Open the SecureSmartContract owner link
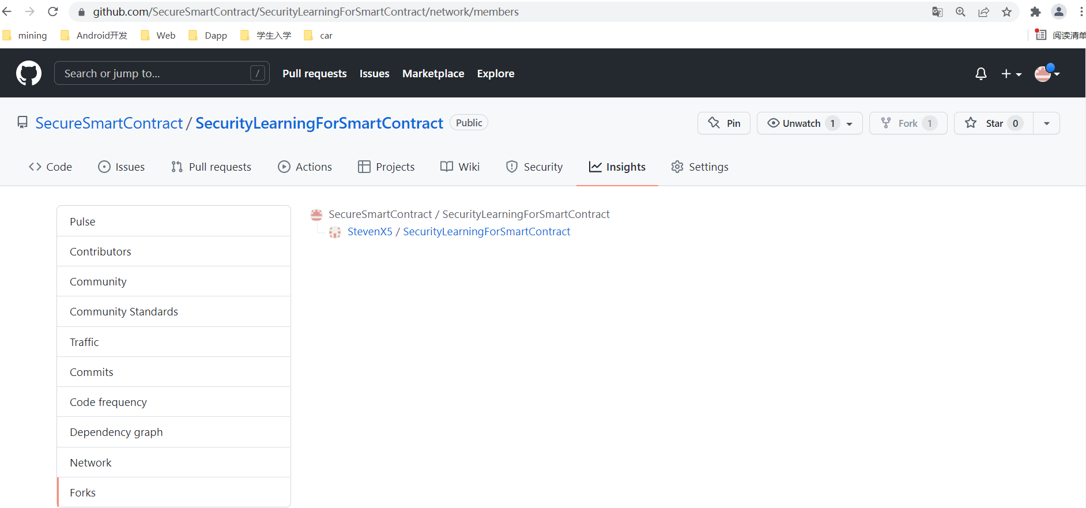 coord(109,123)
